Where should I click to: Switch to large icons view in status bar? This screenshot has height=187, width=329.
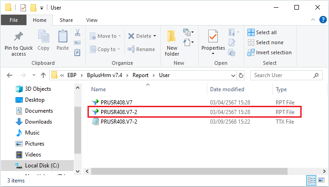[x=322, y=180]
